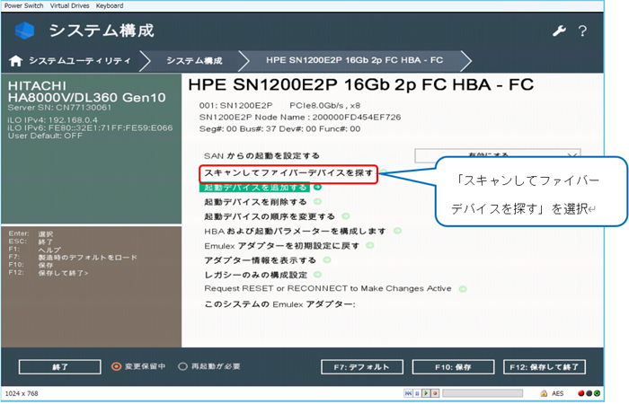Click arrow icon beside 起動デバイスの順序を変更する
Image resolution: width=629 pixels, height=404 pixels.
(346, 216)
